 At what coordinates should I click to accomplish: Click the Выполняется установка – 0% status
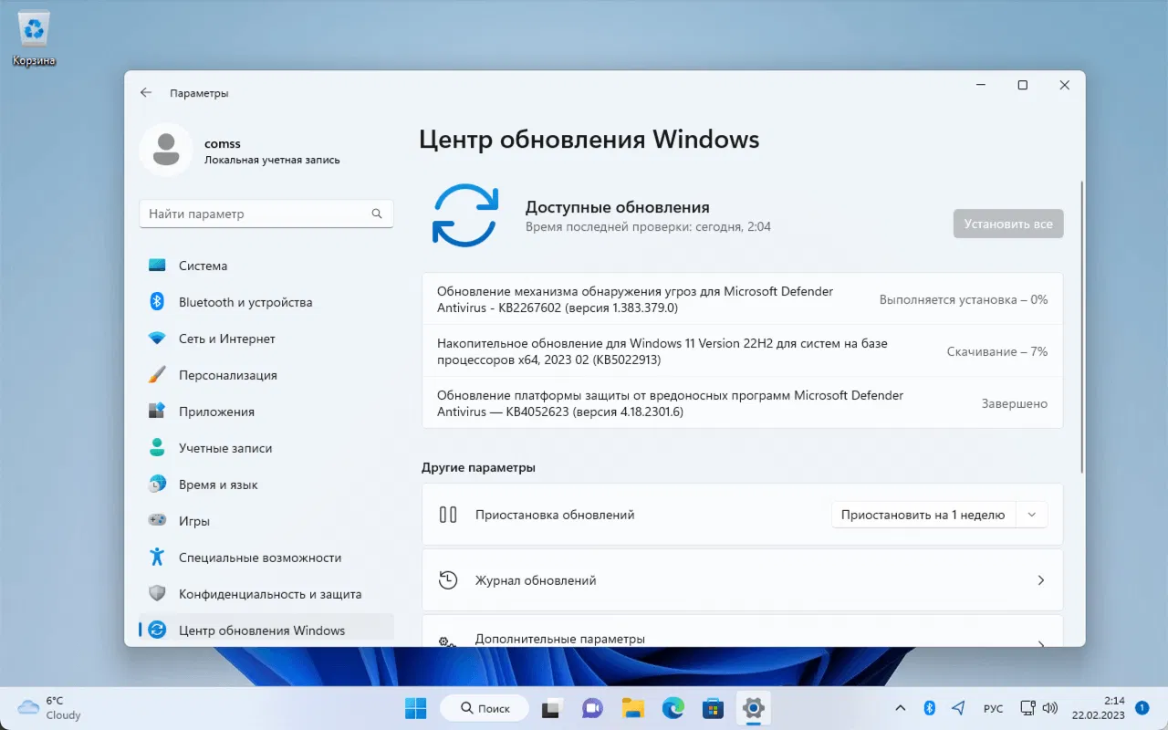tap(964, 299)
